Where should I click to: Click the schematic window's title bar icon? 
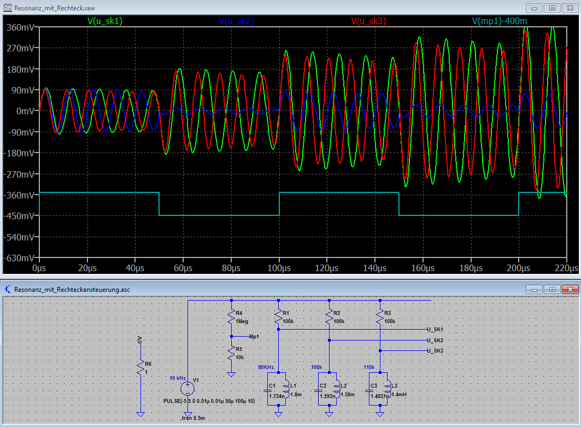click(x=8, y=289)
